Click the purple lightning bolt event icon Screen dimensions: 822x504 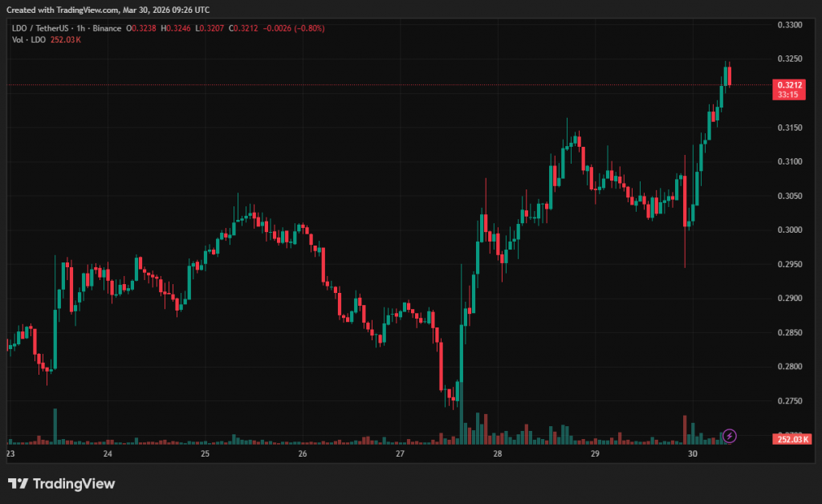(730, 436)
